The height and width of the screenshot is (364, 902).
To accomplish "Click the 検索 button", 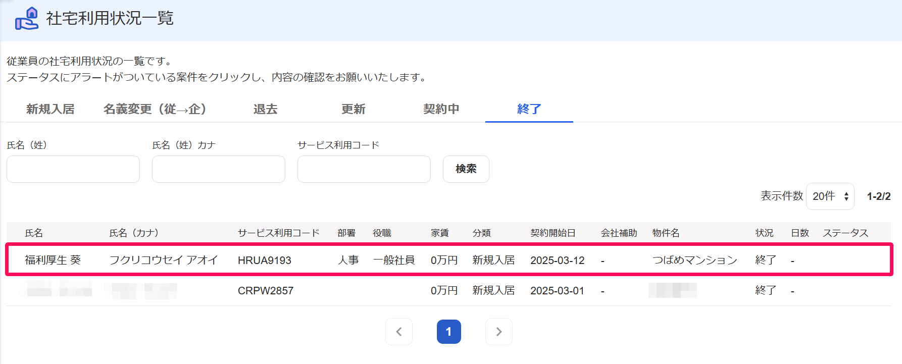I will (466, 169).
